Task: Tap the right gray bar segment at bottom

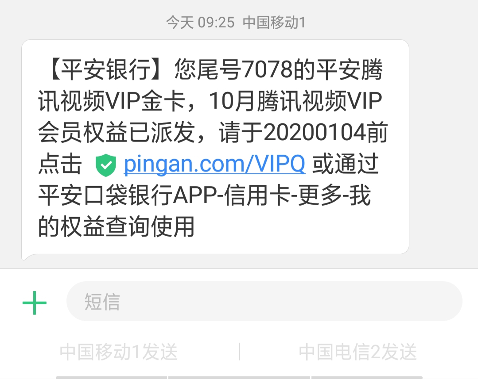Action: [367, 378]
